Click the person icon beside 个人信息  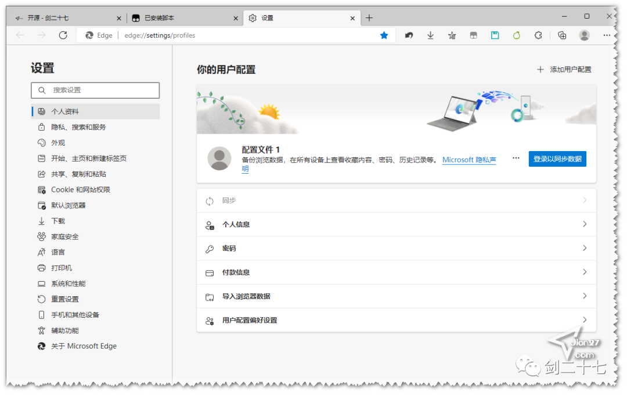click(x=210, y=225)
